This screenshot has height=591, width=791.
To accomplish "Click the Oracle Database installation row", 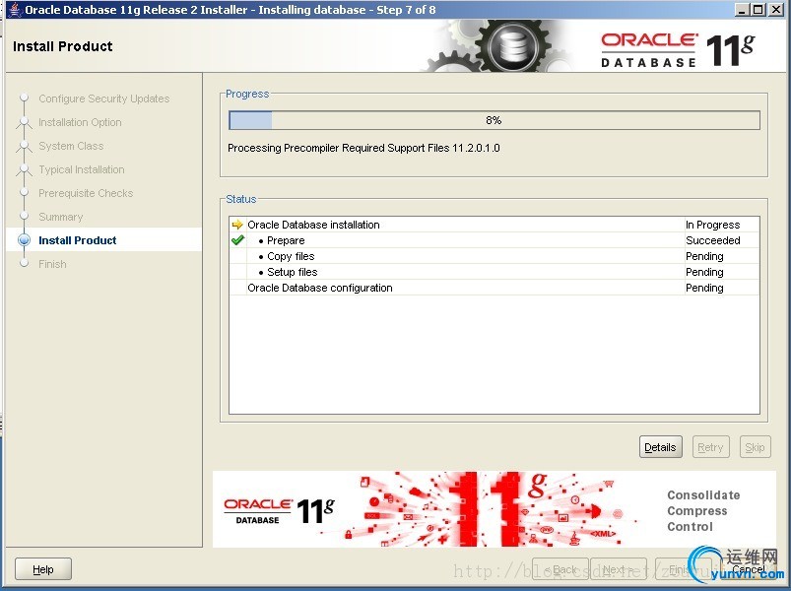I will point(494,225).
